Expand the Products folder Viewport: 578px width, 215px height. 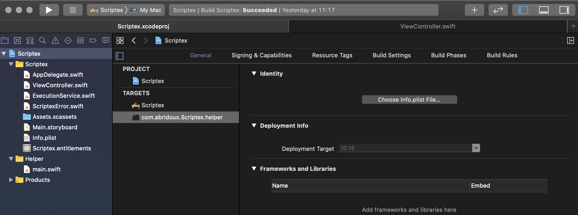[11, 180]
